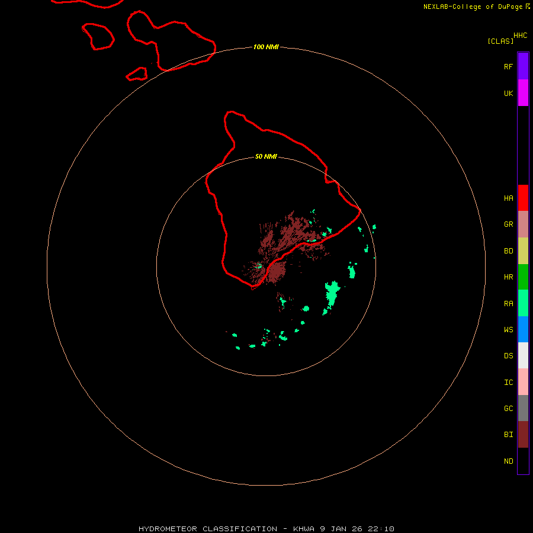Click the BI brown legend swatch
This screenshot has width=533, height=533.
[523, 435]
